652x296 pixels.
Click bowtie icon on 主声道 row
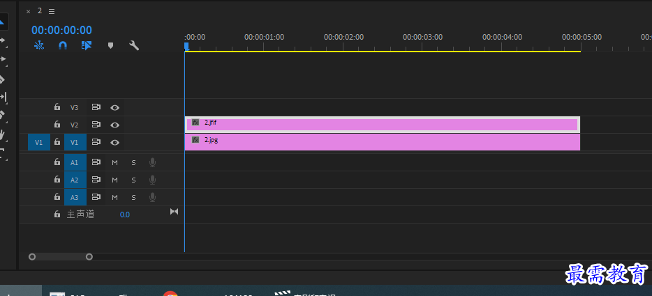[x=174, y=212]
